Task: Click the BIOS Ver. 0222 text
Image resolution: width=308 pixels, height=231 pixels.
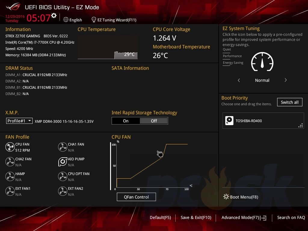Action: point(56,36)
